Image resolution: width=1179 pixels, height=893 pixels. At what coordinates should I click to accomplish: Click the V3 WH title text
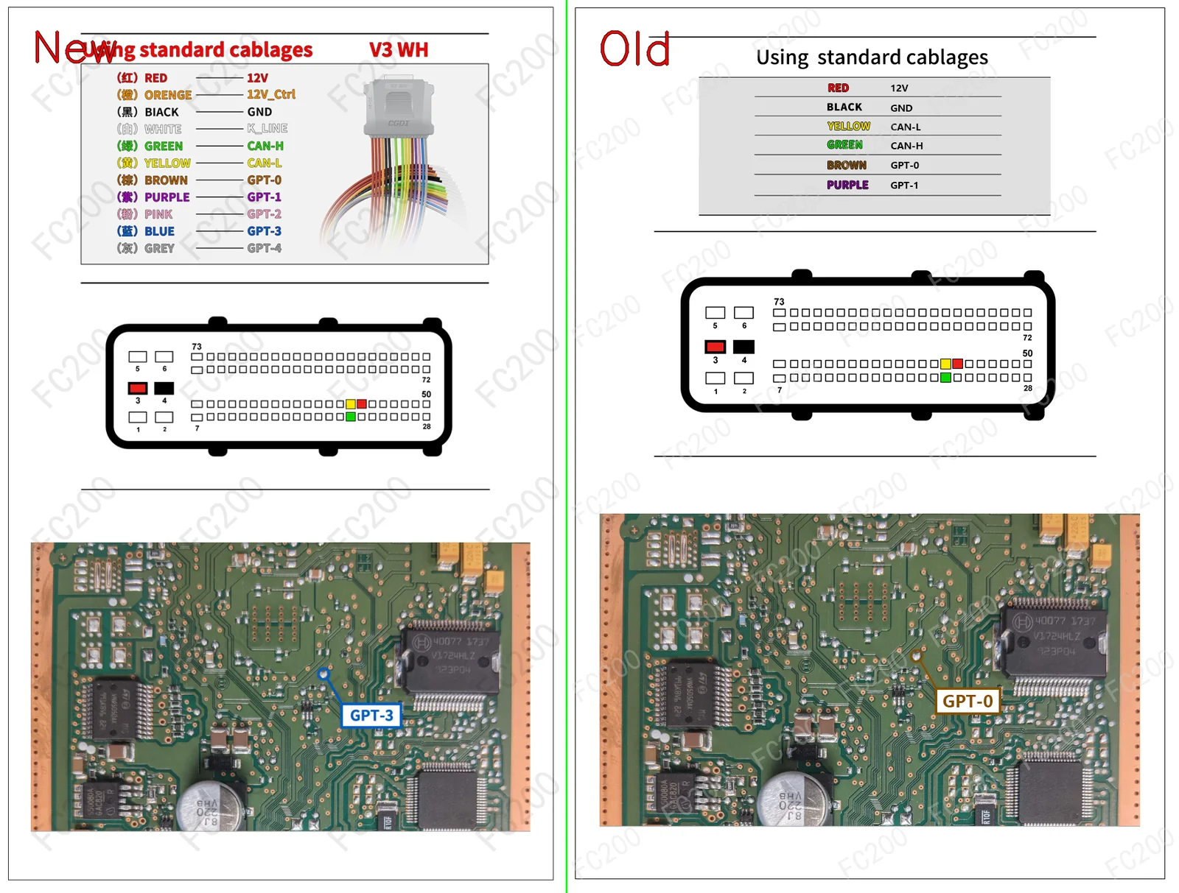point(398,49)
